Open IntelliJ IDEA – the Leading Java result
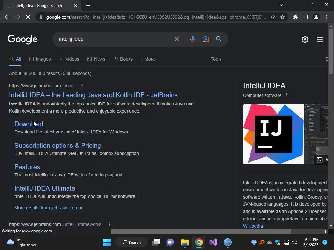 (x=93, y=95)
